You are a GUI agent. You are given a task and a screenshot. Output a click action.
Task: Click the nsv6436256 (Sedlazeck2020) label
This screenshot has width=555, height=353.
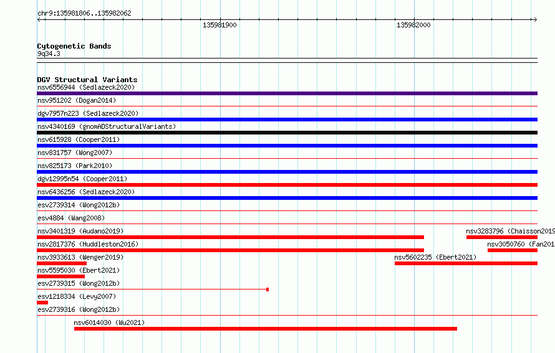click(x=86, y=192)
